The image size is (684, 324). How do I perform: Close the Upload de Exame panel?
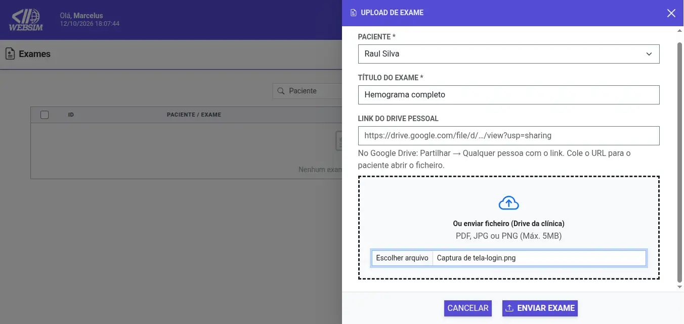click(671, 13)
